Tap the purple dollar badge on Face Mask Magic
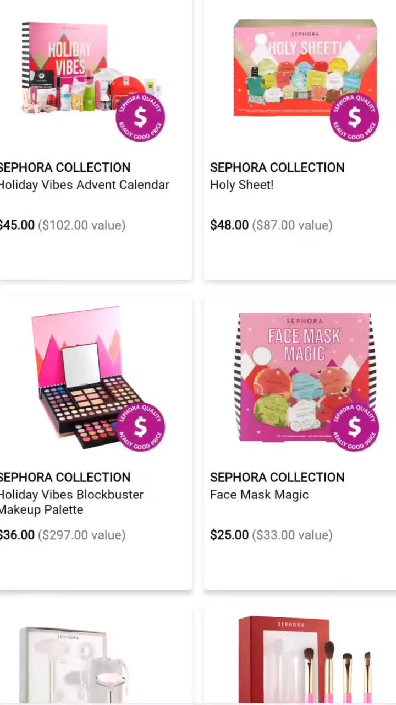The width and height of the screenshot is (396, 705). [x=355, y=427]
